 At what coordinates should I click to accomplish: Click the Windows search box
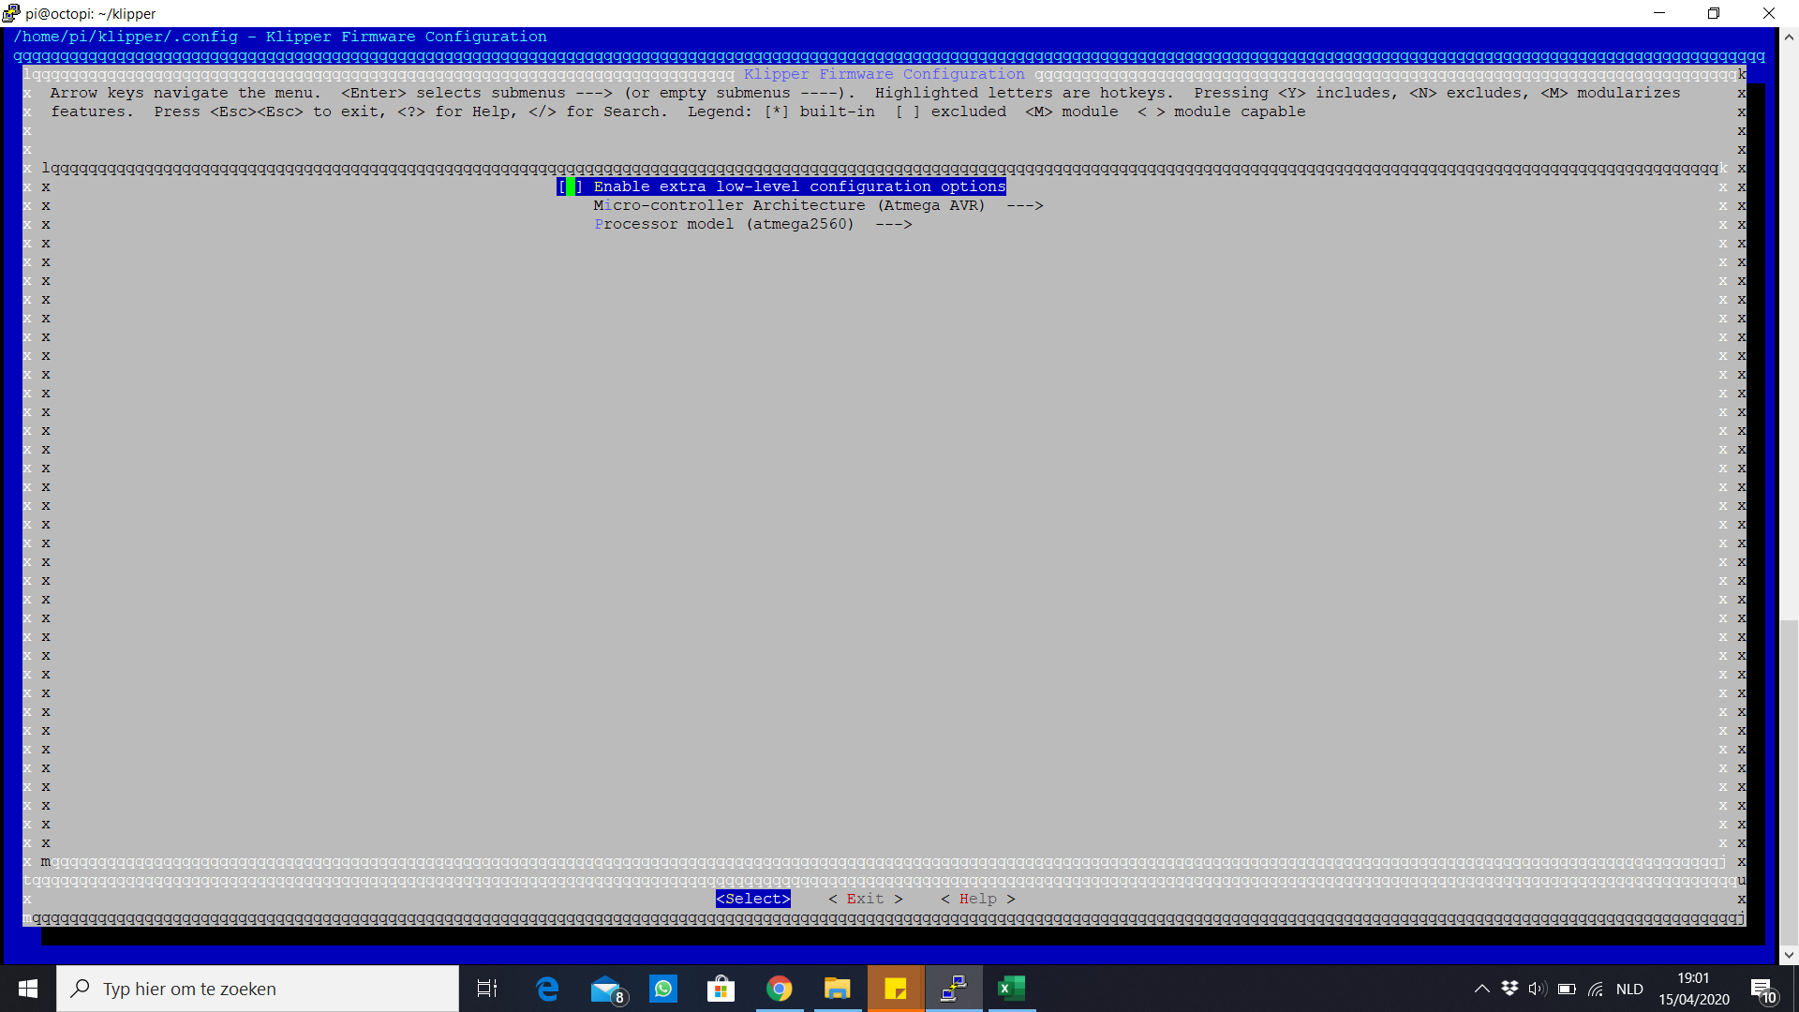pyautogui.click(x=258, y=989)
